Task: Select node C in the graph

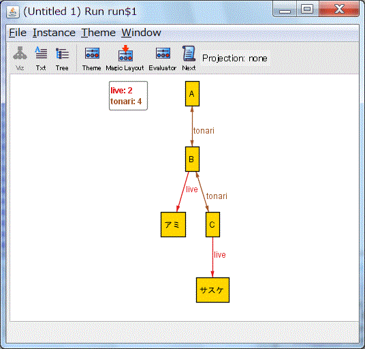Action: pos(212,224)
